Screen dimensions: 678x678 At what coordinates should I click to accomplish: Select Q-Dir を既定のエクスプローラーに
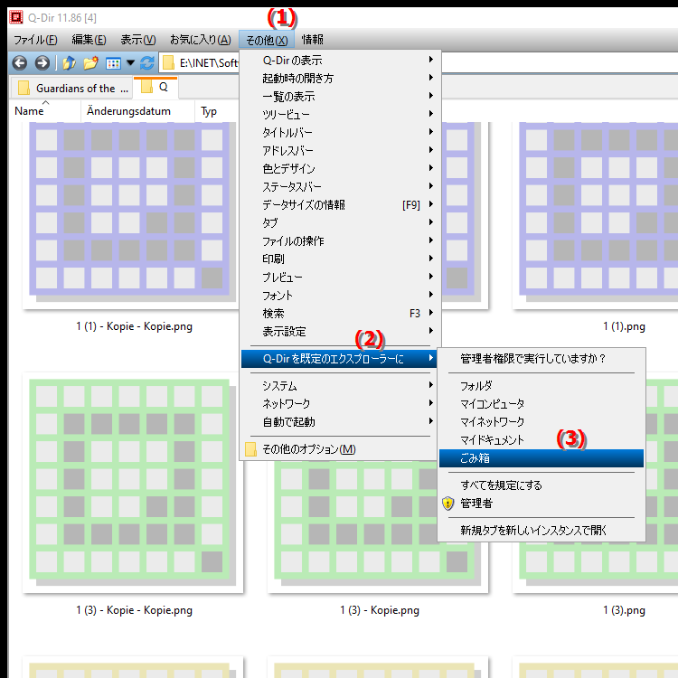tap(339, 359)
